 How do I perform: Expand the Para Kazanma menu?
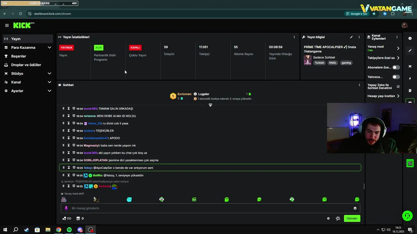pyautogui.click(x=50, y=47)
